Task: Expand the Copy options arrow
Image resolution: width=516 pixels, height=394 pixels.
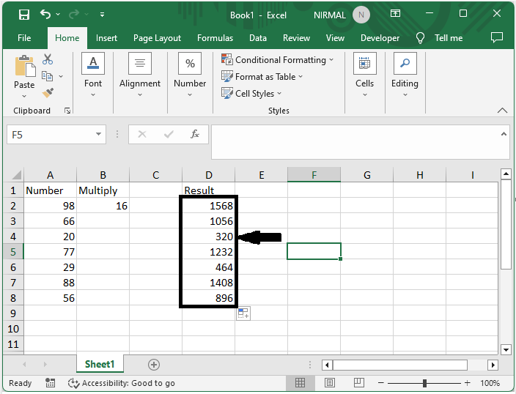Action: click(x=61, y=76)
